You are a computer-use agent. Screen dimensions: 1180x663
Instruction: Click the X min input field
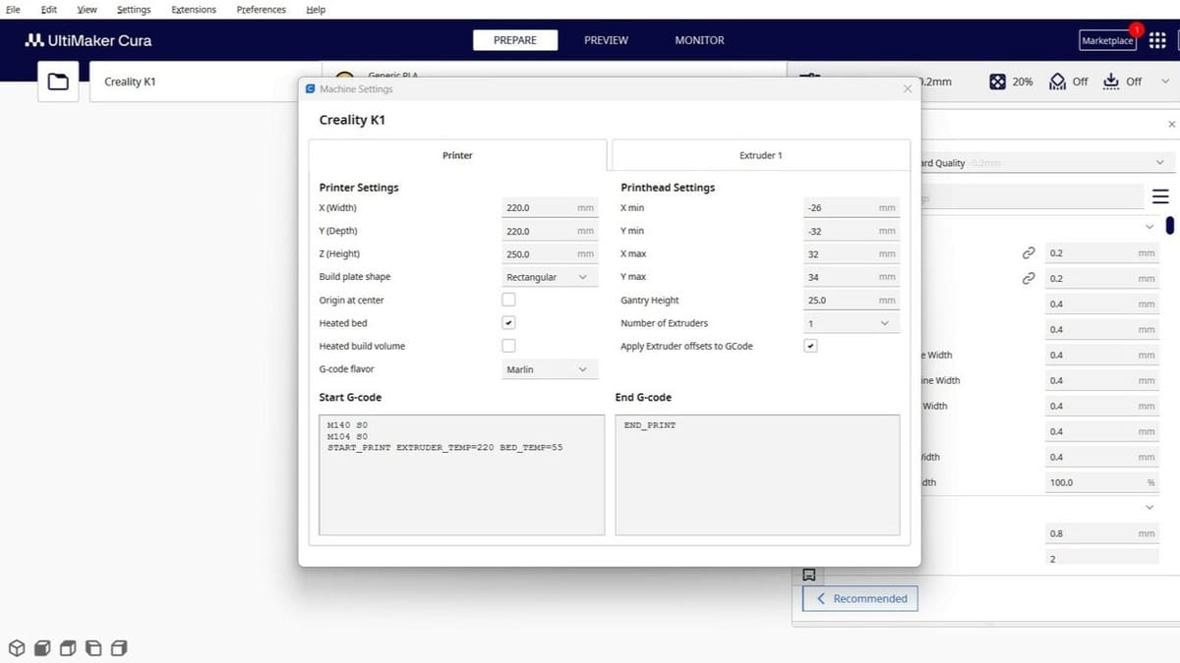852,208
